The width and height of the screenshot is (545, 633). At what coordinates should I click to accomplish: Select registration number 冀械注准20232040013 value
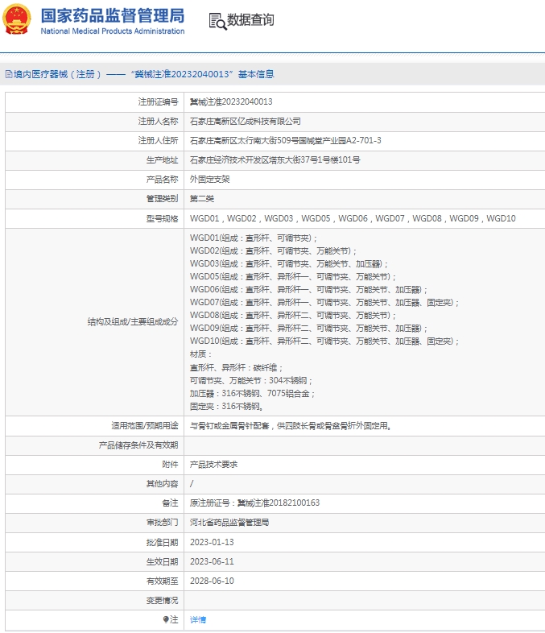(x=231, y=101)
